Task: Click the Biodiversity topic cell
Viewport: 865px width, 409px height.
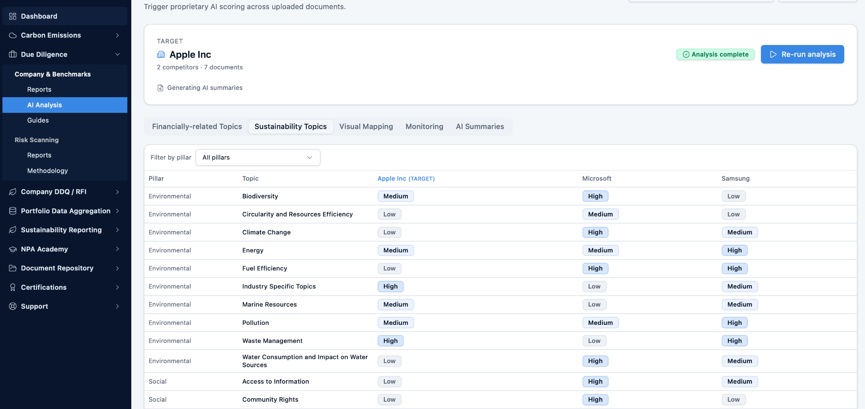Action: click(260, 196)
